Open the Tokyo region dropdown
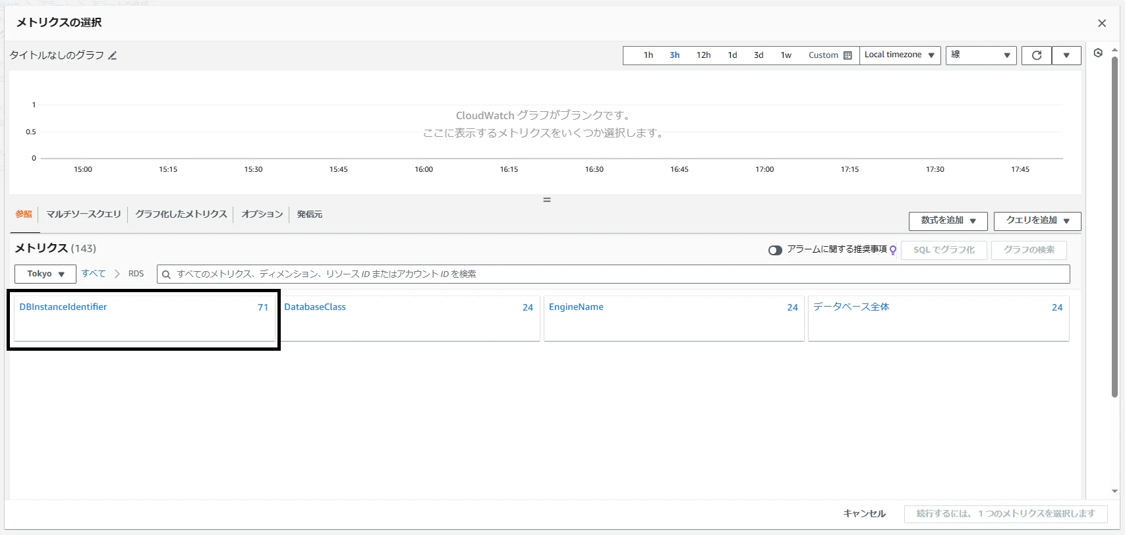 [45, 274]
